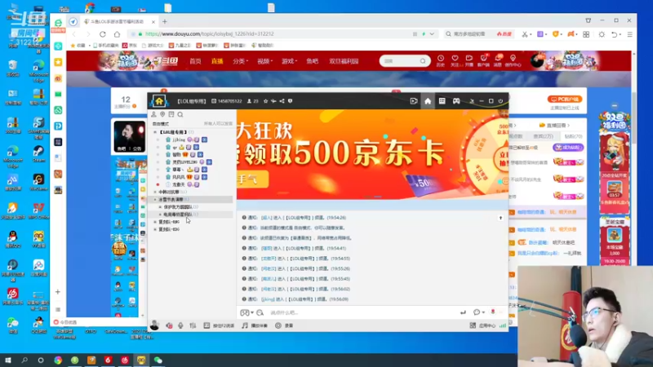The image size is (653, 367).
Task: Click the chat message input field
Action: point(362,312)
